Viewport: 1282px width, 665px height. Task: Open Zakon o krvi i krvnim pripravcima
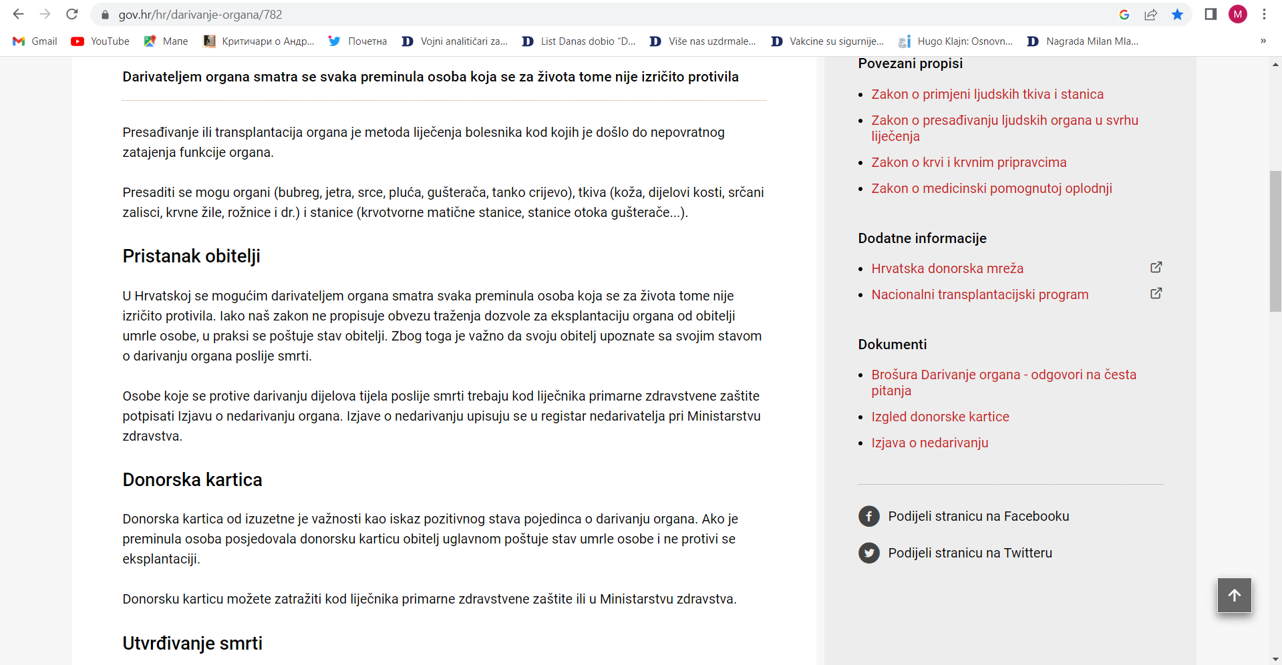(968, 162)
